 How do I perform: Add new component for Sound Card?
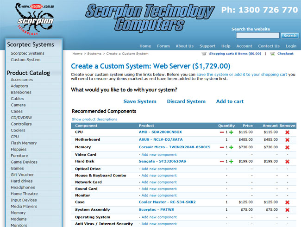[x=159, y=189]
